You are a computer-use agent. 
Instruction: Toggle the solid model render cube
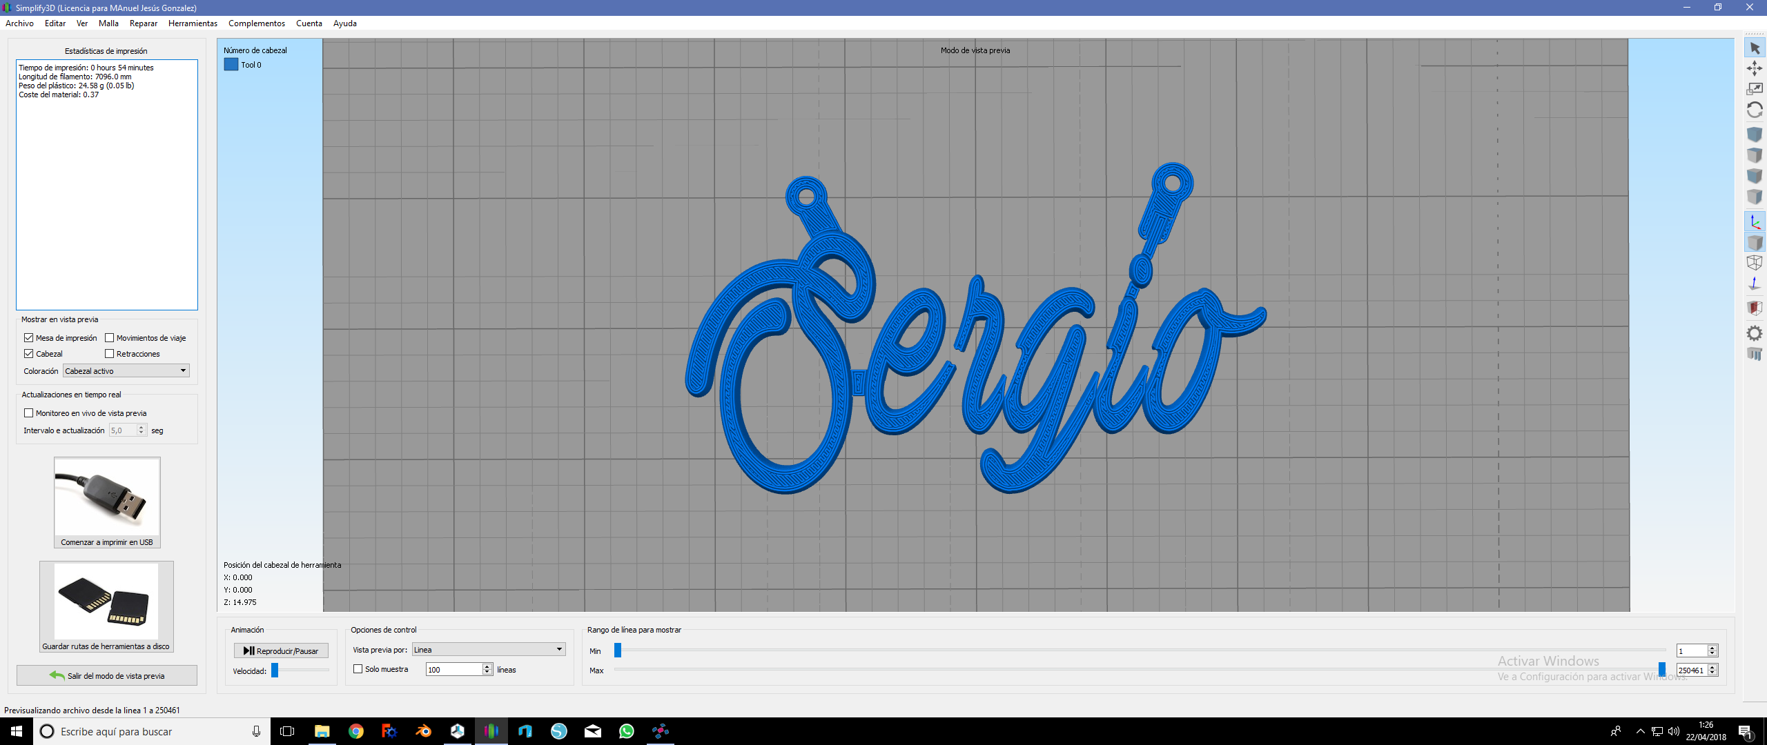[1755, 242]
